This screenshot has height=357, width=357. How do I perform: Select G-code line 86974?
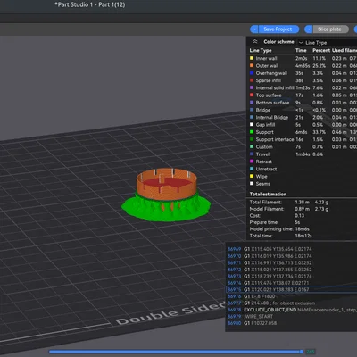[292, 283]
